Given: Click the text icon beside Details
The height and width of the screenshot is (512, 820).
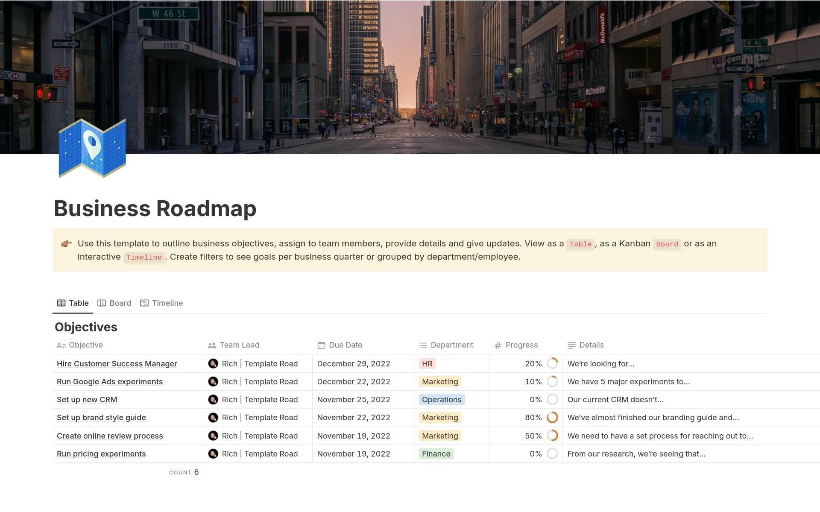Looking at the screenshot, I should click(x=571, y=345).
